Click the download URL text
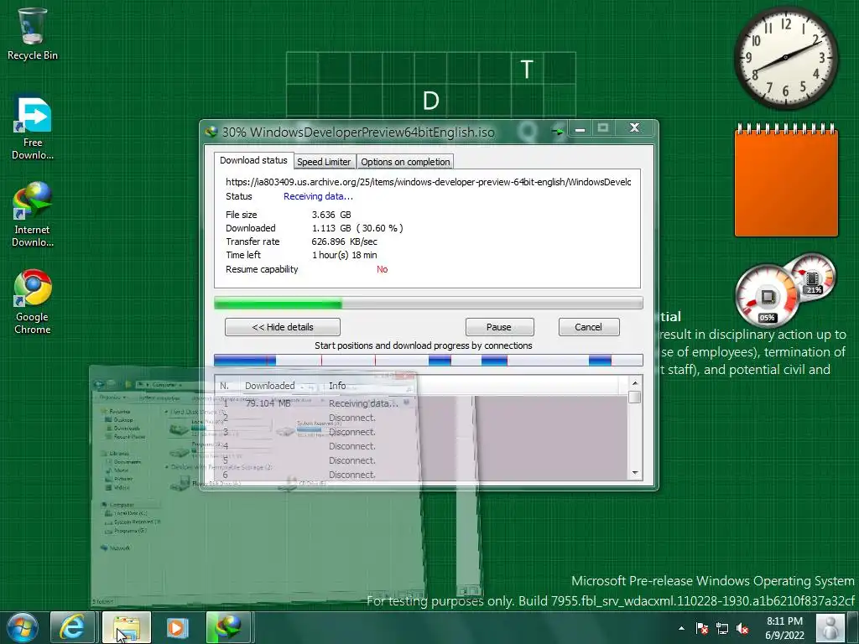 (429, 182)
